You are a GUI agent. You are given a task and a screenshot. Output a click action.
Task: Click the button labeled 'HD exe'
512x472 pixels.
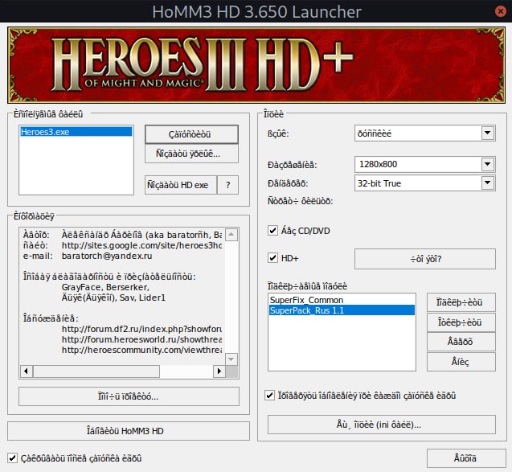pyautogui.click(x=181, y=185)
